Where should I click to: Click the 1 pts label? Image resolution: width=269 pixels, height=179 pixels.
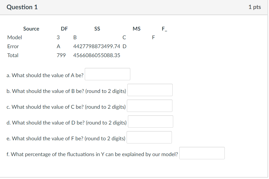click(x=255, y=7)
